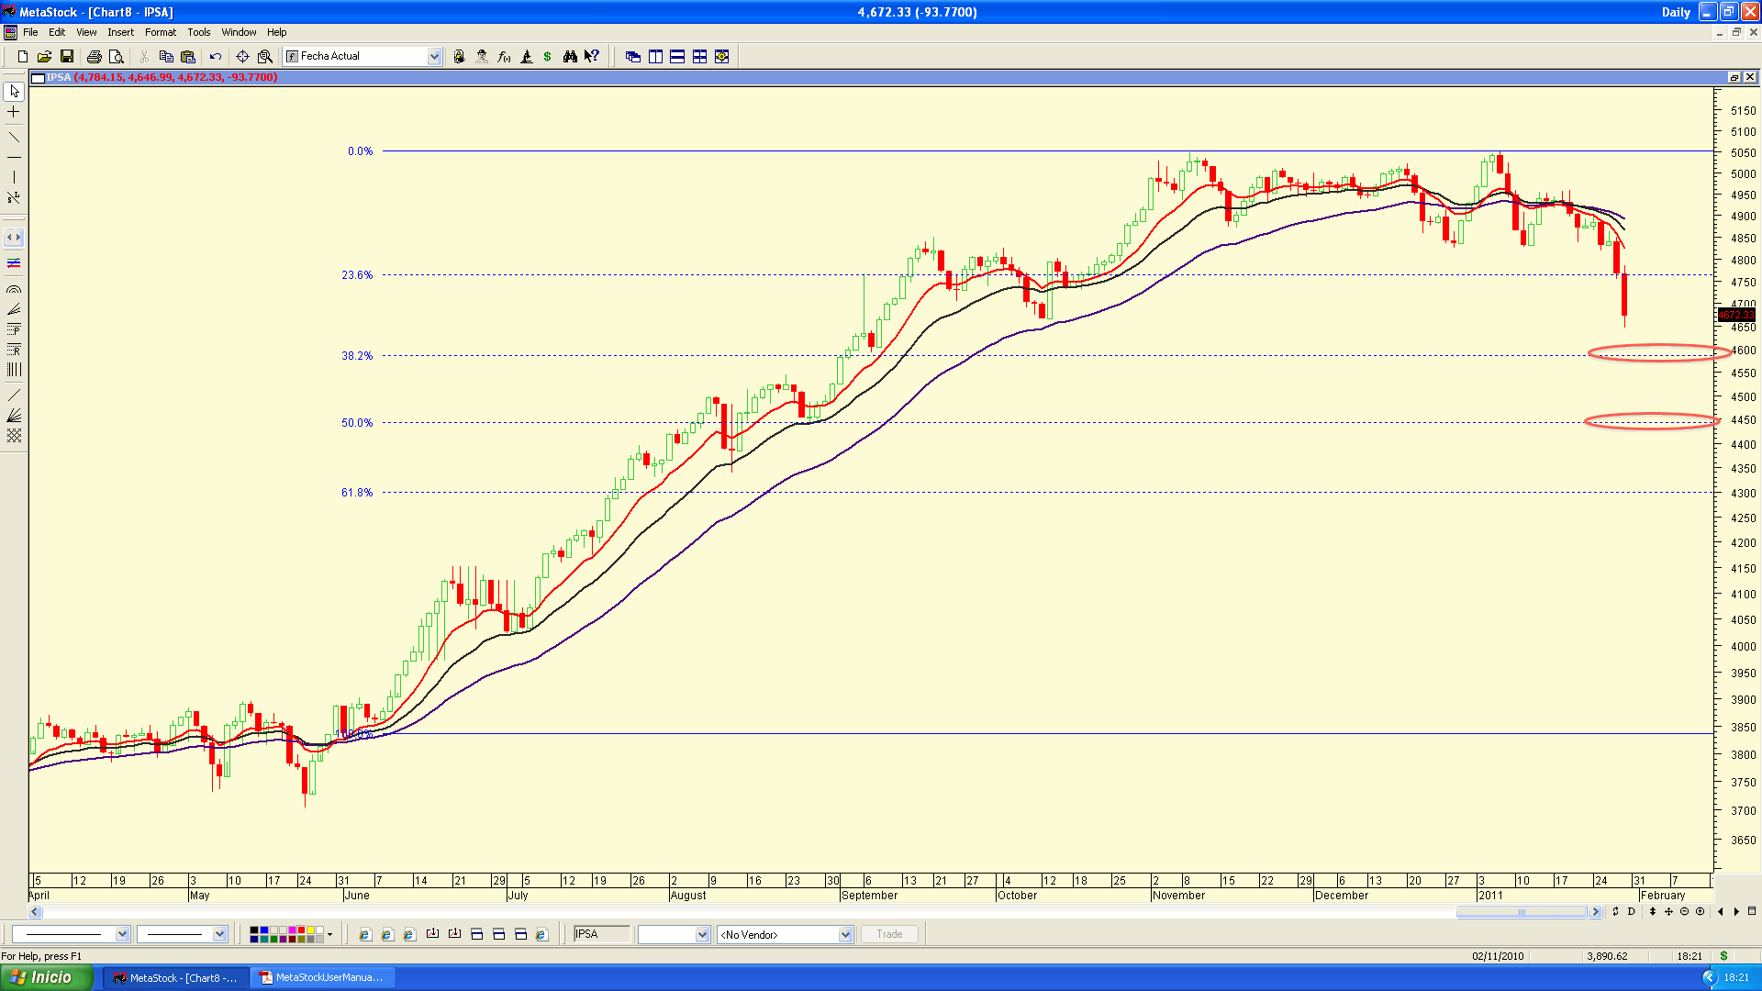Switch to MetaStockUserManual taskbar window

[x=323, y=978]
